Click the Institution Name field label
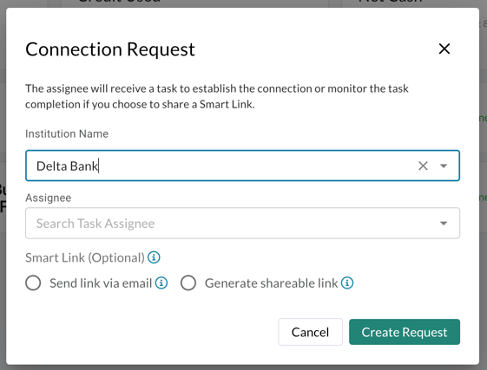This screenshot has width=487, height=370. point(67,133)
